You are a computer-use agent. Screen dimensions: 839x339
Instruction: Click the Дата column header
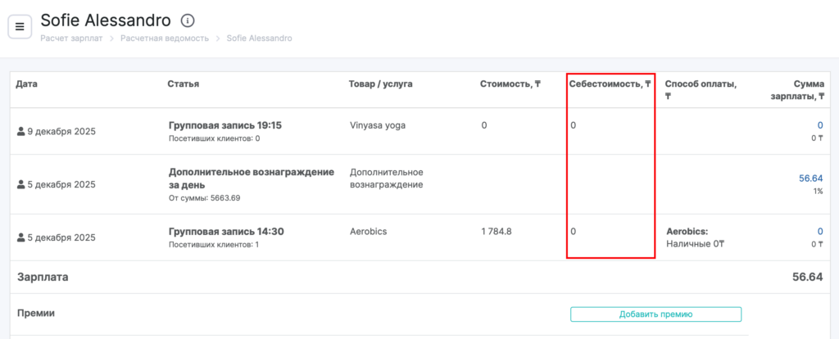[x=27, y=84]
